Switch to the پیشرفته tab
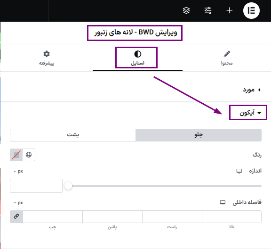 tap(47, 58)
